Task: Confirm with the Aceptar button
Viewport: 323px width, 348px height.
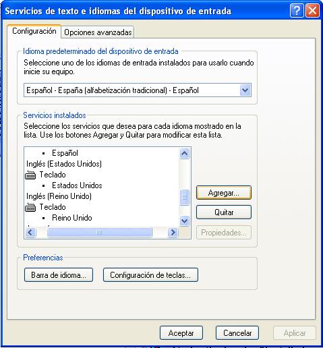Action: (181, 333)
